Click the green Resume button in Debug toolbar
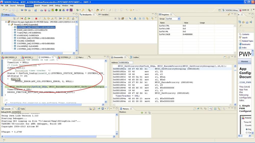Viewport: 255px width, 143px height. tap(29, 19)
